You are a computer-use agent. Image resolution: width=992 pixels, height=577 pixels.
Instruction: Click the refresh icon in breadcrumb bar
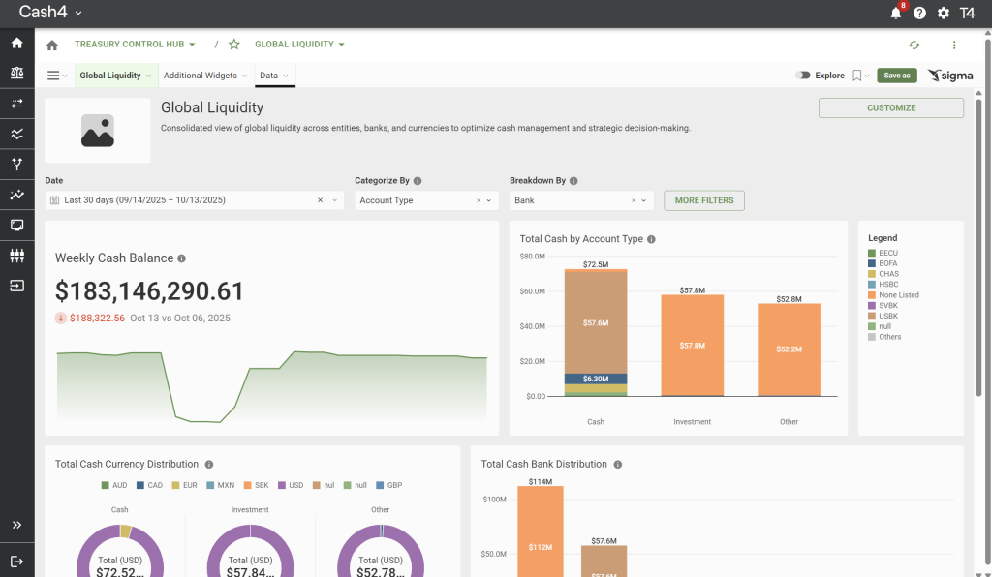(x=914, y=45)
